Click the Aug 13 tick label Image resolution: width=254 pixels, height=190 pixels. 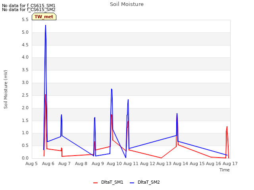(164, 163)
